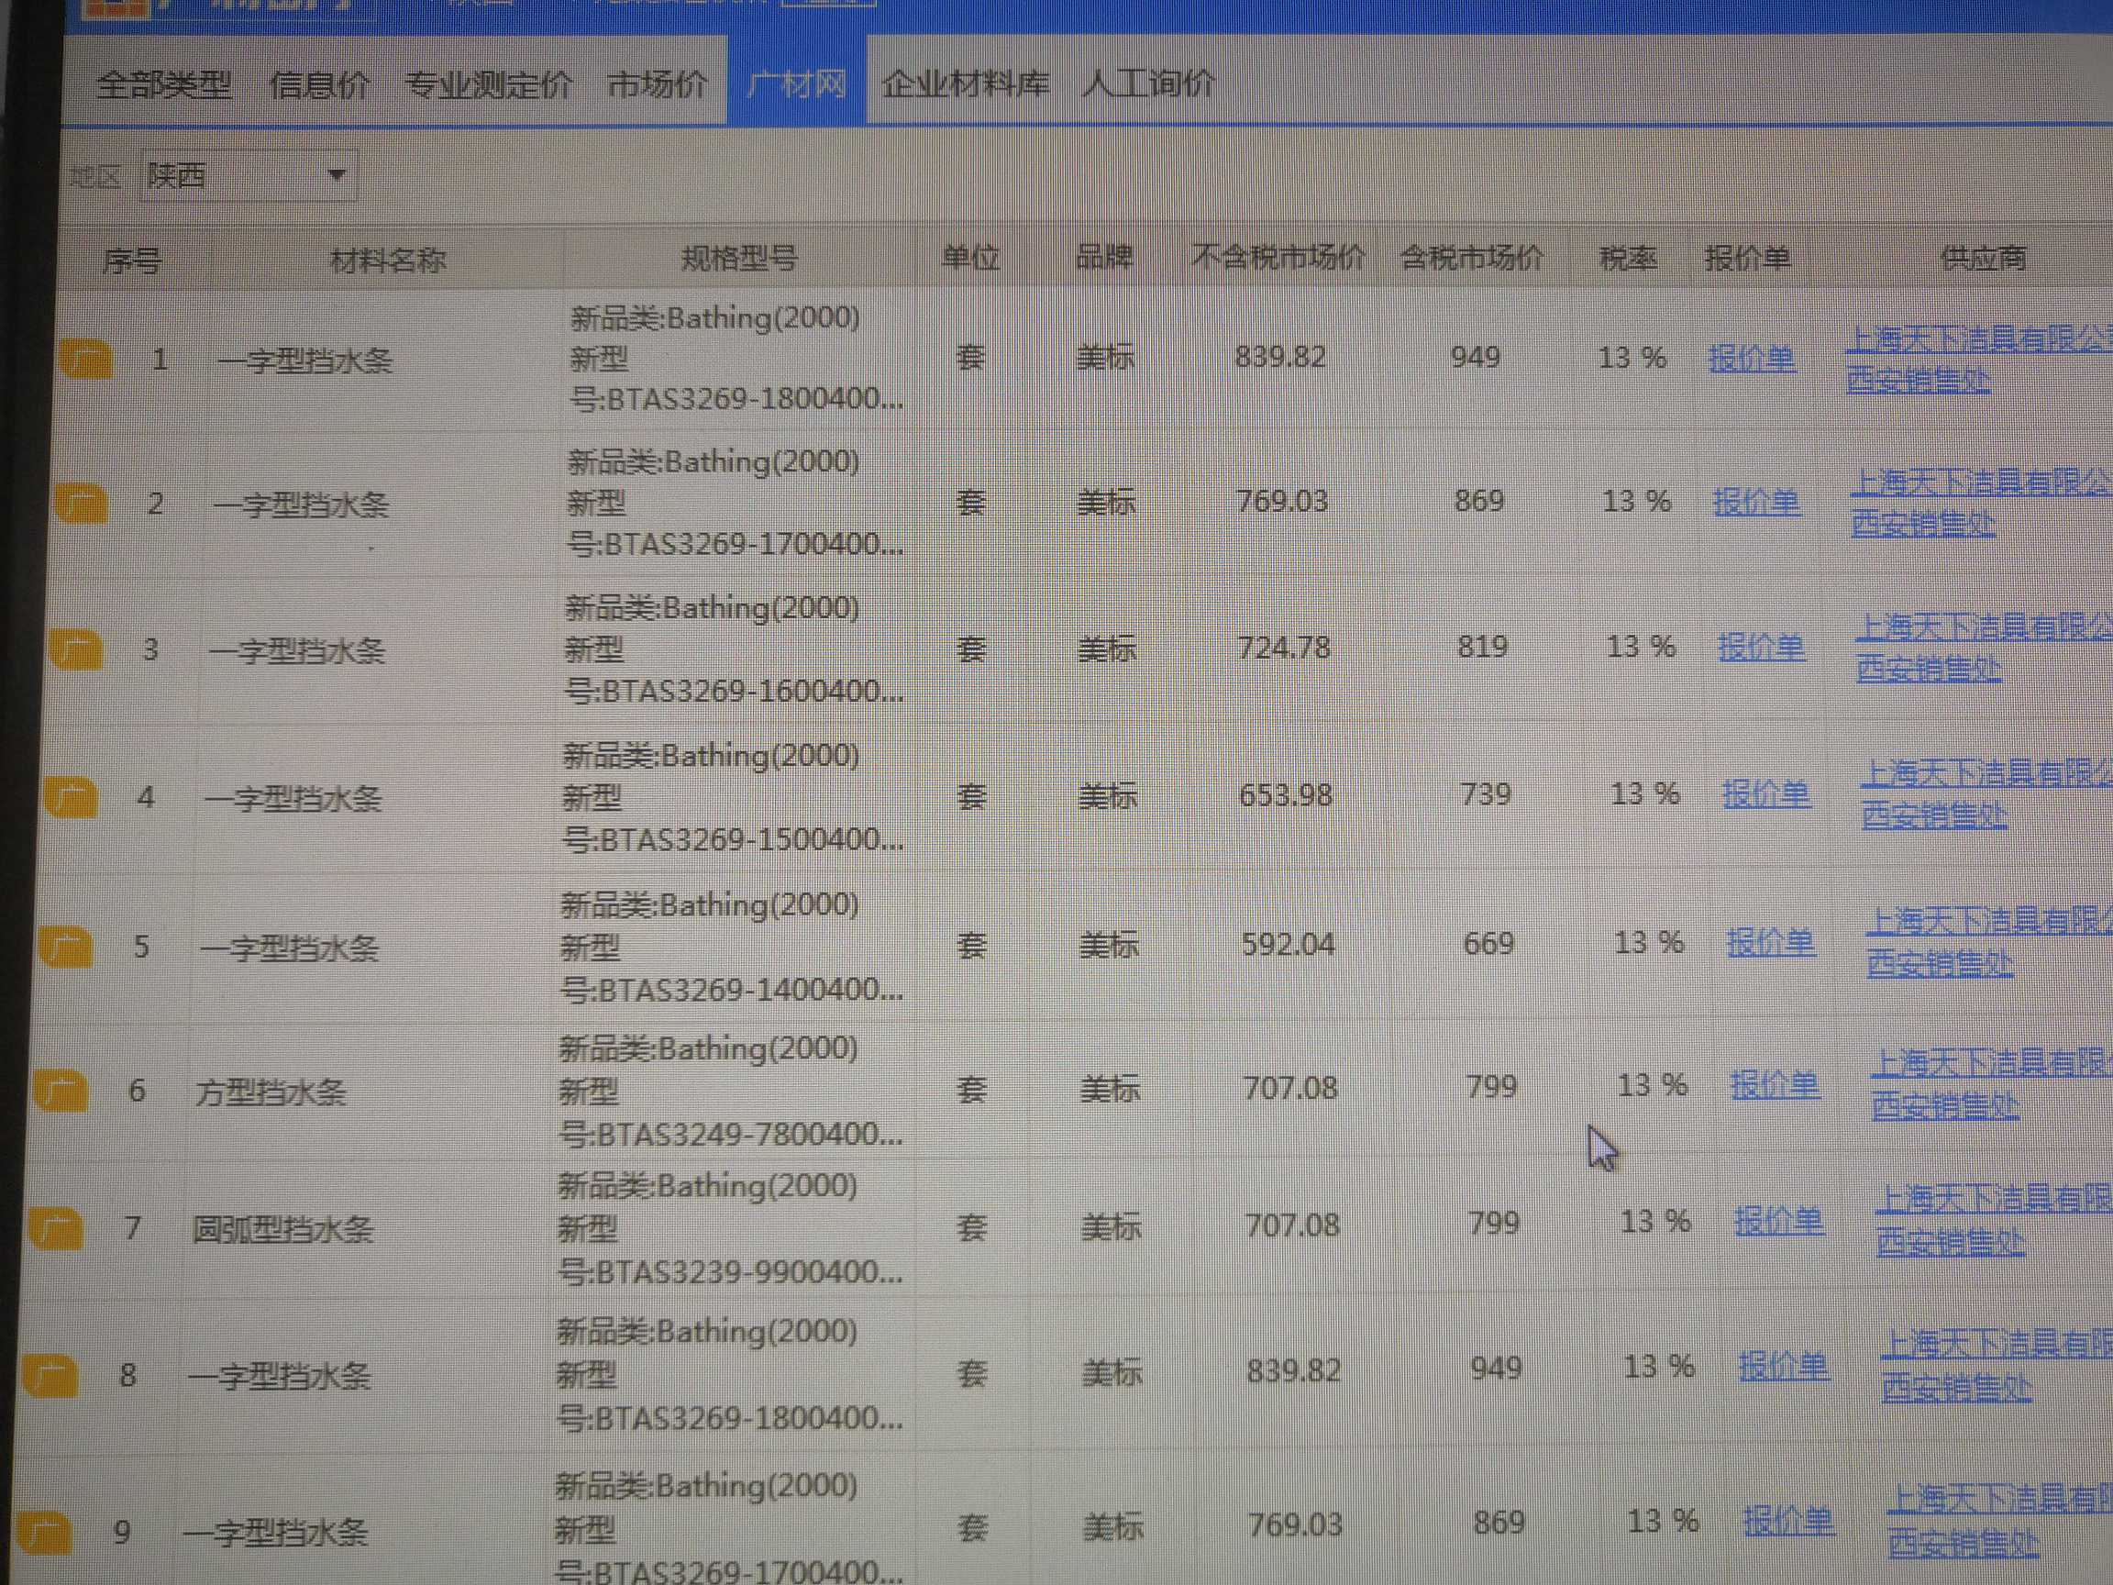Open the 报价单 link in row 3
2113x1585 pixels.
[1762, 648]
